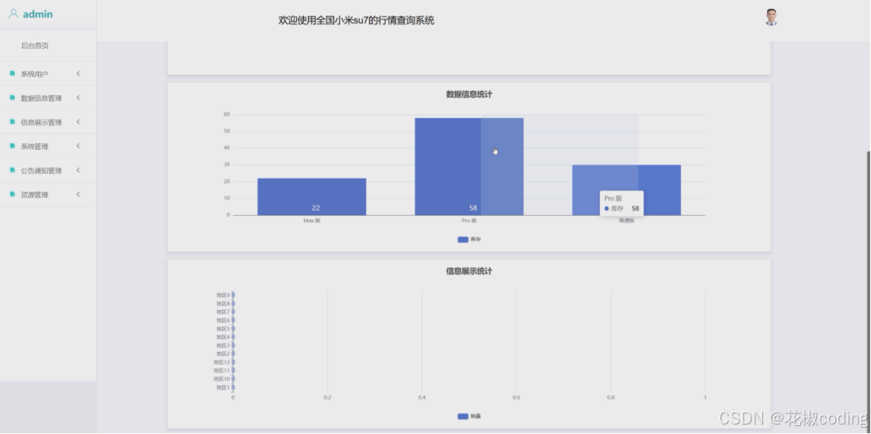Click the 信息展示统计 chart title
871x434 pixels.
pos(469,271)
